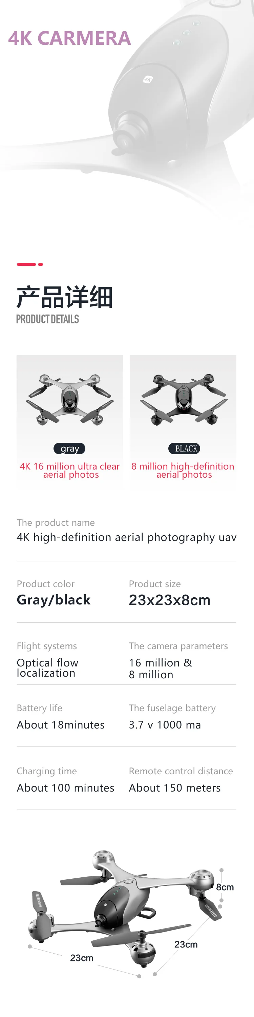Click the 4K badge on the drone camera

(148, 80)
